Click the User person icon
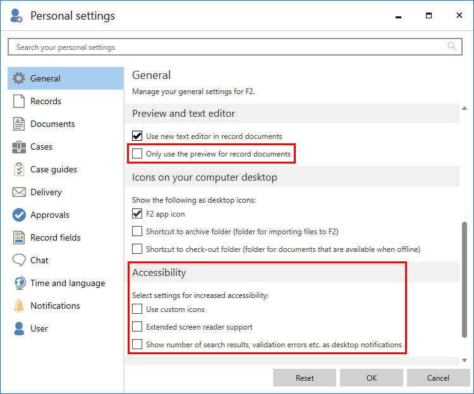 coord(19,328)
